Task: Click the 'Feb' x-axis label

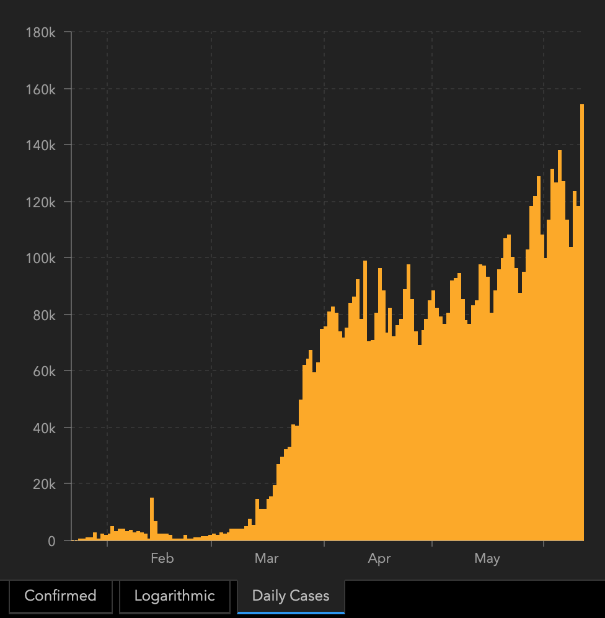Action: pos(162,558)
